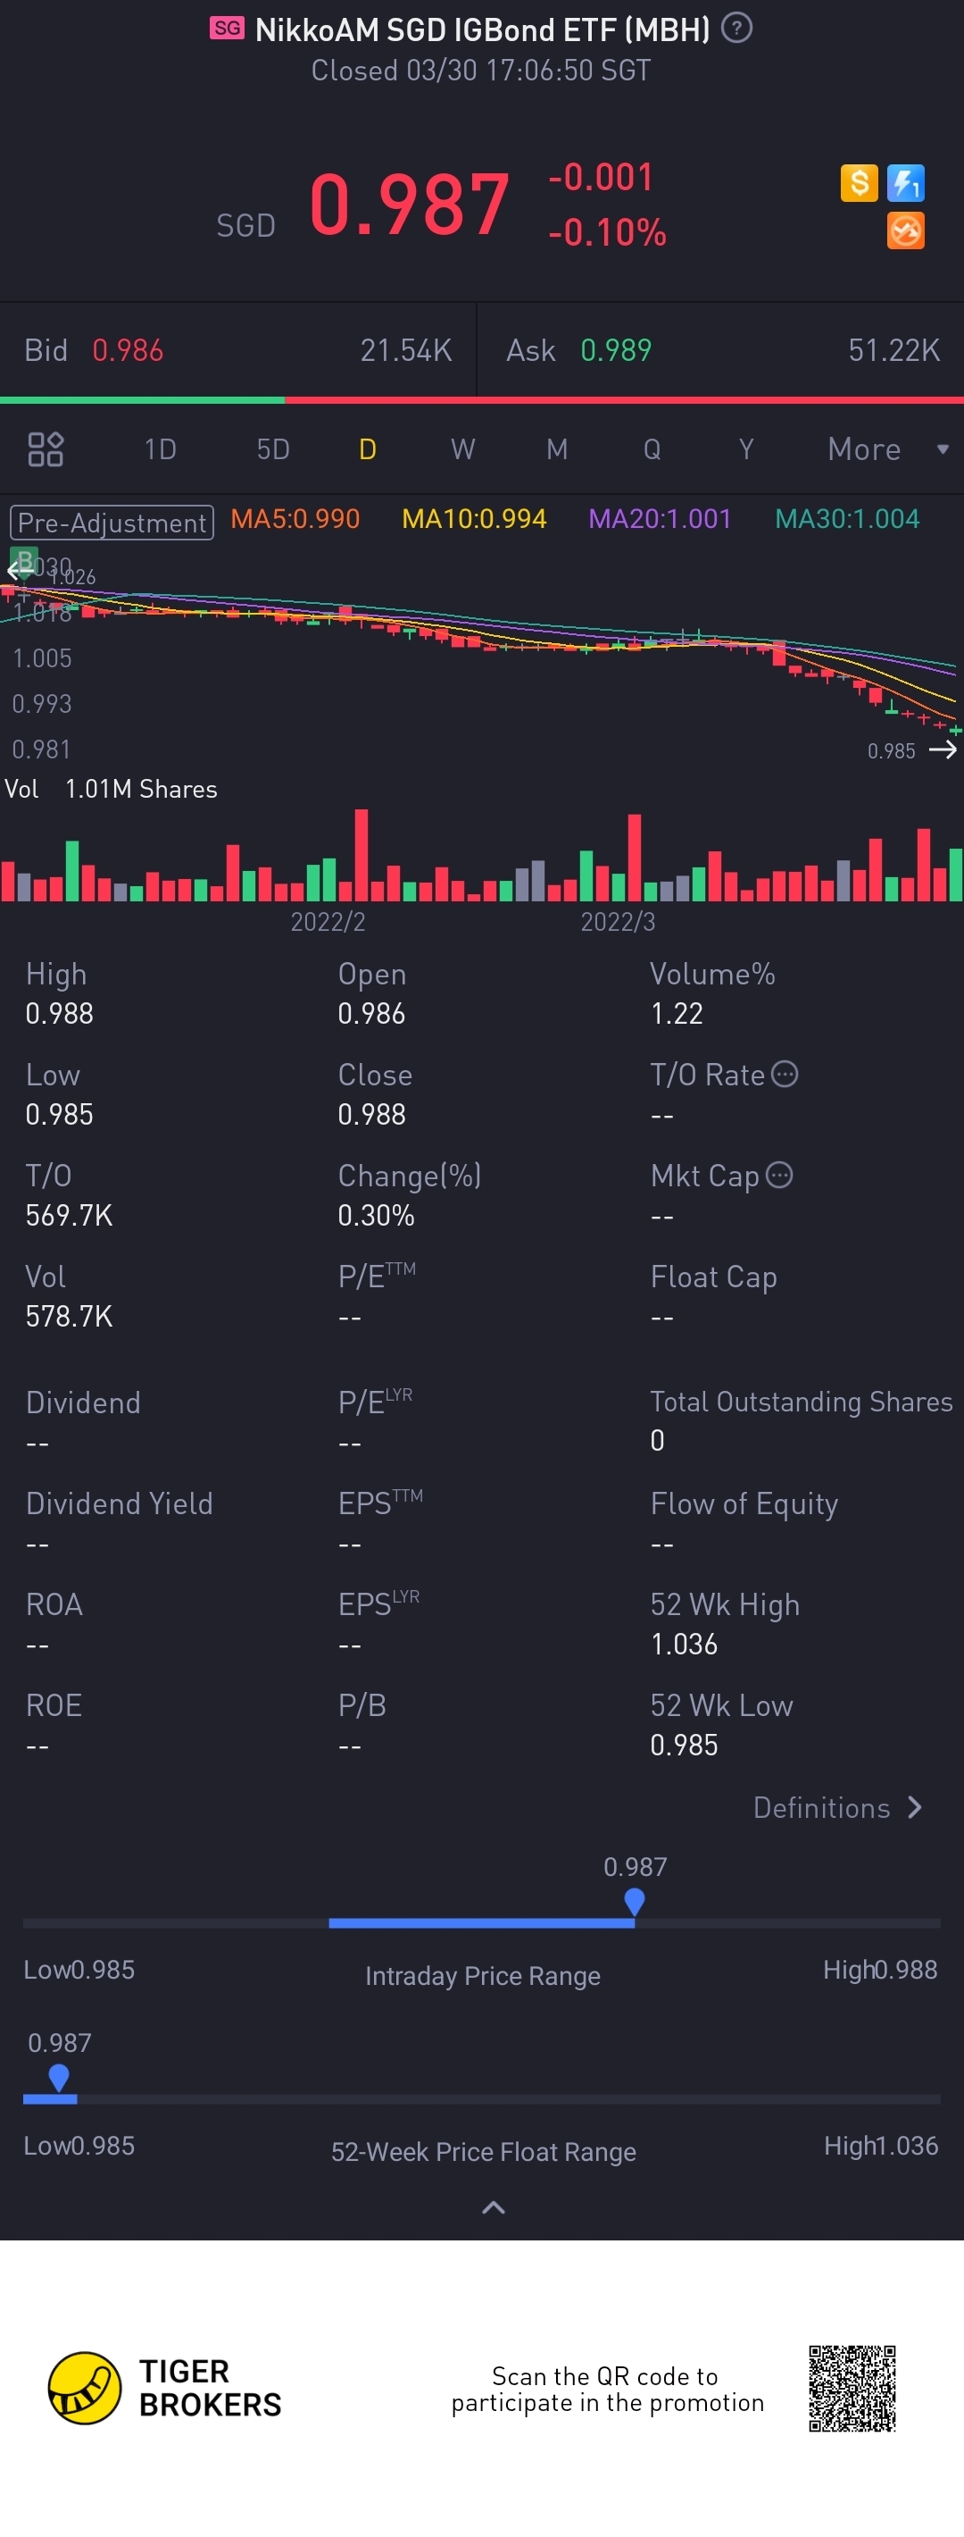Image resolution: width=964 pixels, height=2537 pixels.
Task: Select the W weekly chart tab
Action: pyautogui.click(x=462, y=449)
